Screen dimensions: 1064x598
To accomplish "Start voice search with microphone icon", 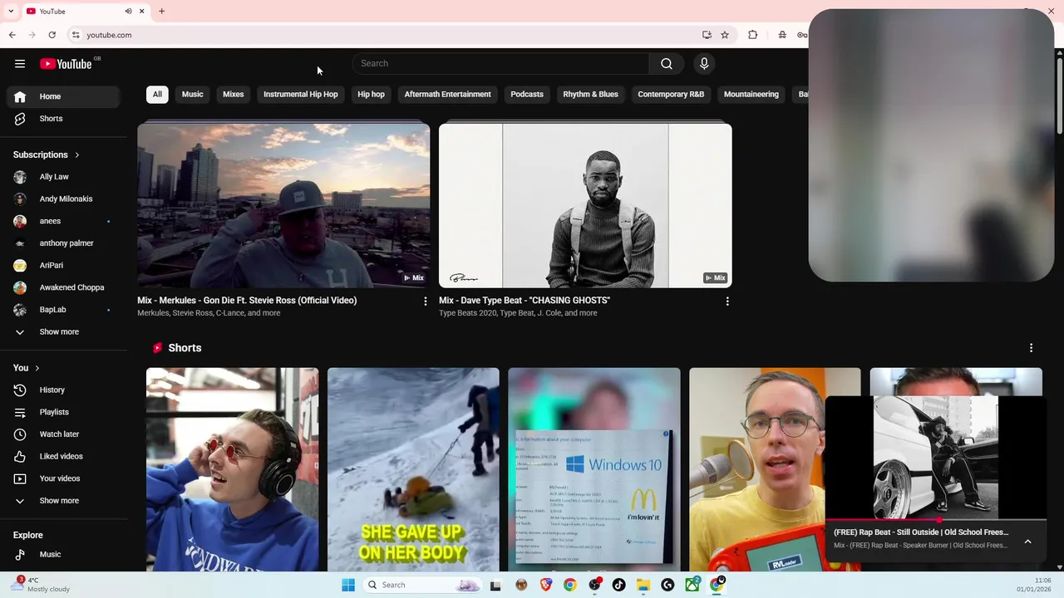I will tap(704, 64).
